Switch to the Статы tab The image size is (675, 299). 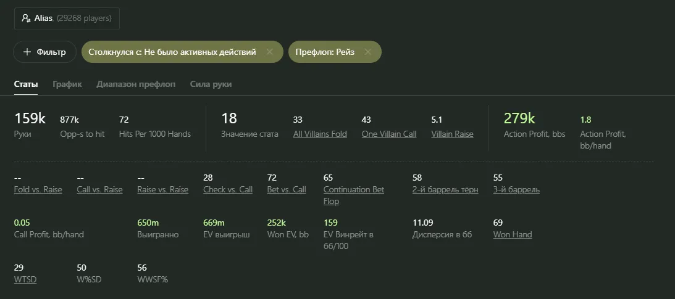point(26,84)
